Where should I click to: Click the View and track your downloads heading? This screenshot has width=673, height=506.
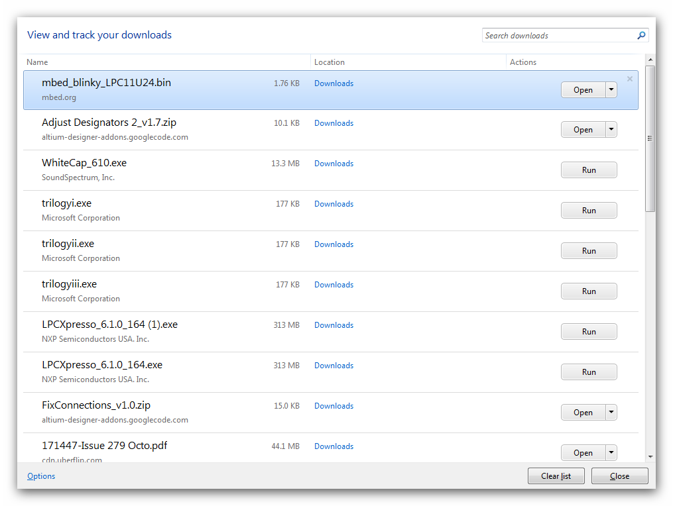point(99,34)
